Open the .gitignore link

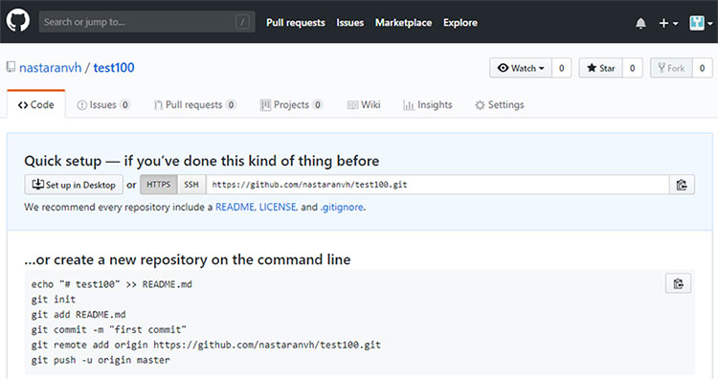click(x=342, y=207)
